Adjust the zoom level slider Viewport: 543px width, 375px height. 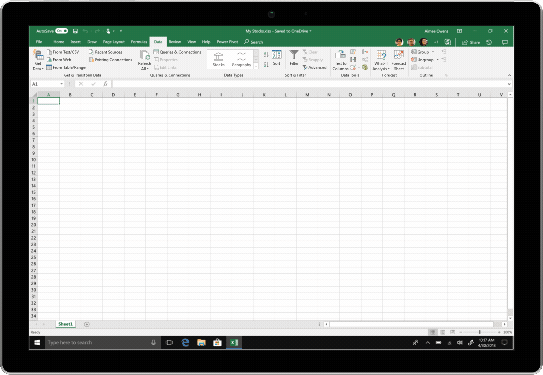click(480, 332)
